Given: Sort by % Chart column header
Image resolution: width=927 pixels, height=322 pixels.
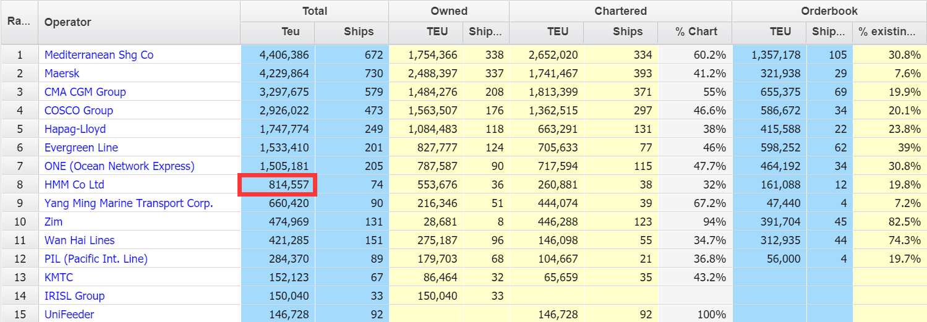Looking at the screenshot, I should [x=695, y=32].
